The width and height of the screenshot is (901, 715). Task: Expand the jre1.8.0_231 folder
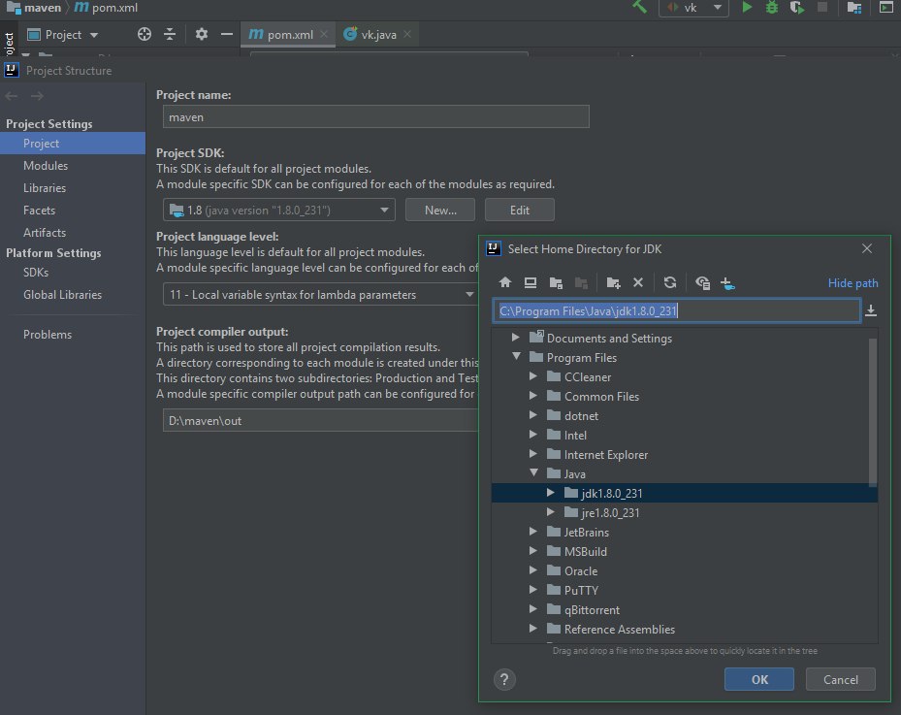[x=551, y=511]
